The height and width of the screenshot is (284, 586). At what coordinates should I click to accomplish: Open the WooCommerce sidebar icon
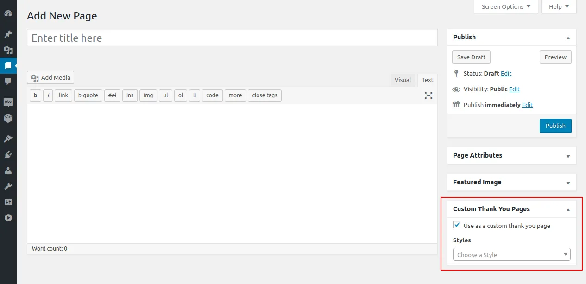coord(8,102)
